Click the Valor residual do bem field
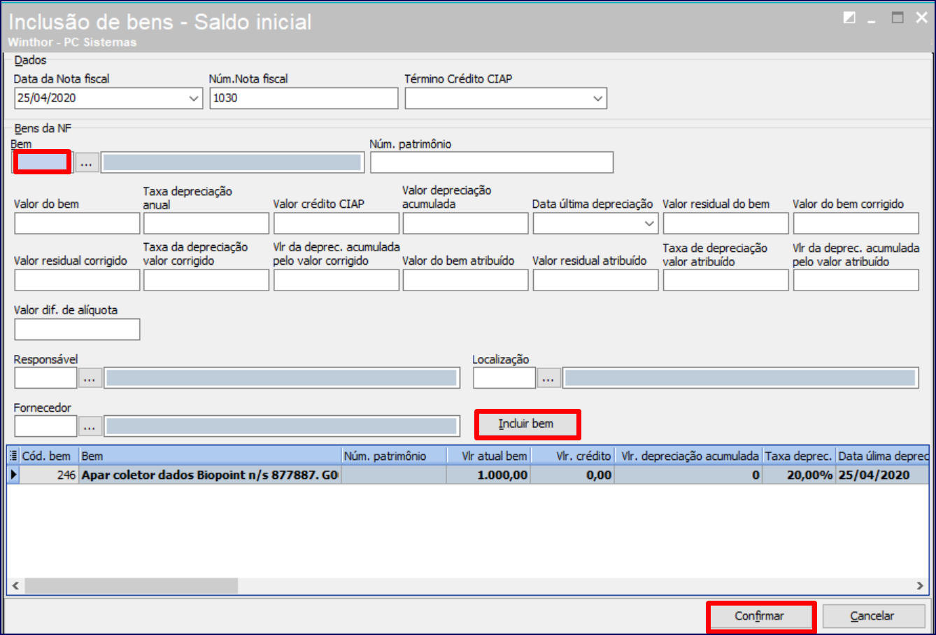936x635 pixels. [726, 223]
